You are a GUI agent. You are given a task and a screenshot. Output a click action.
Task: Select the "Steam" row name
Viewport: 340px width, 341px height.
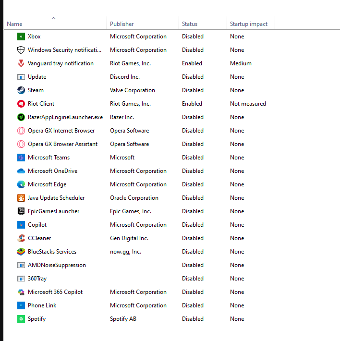click(36, 90)
